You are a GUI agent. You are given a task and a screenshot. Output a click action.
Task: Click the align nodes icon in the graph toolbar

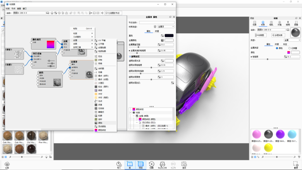click(91, 13)
